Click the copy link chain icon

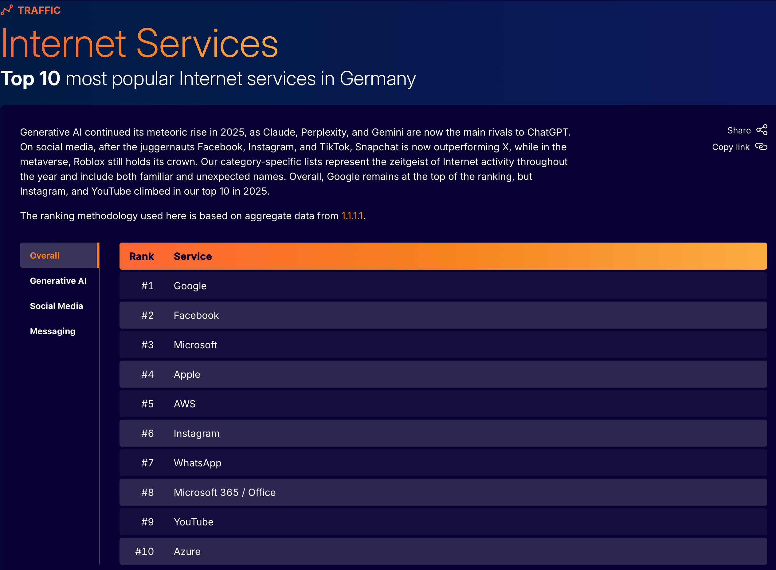coord(761,147)
